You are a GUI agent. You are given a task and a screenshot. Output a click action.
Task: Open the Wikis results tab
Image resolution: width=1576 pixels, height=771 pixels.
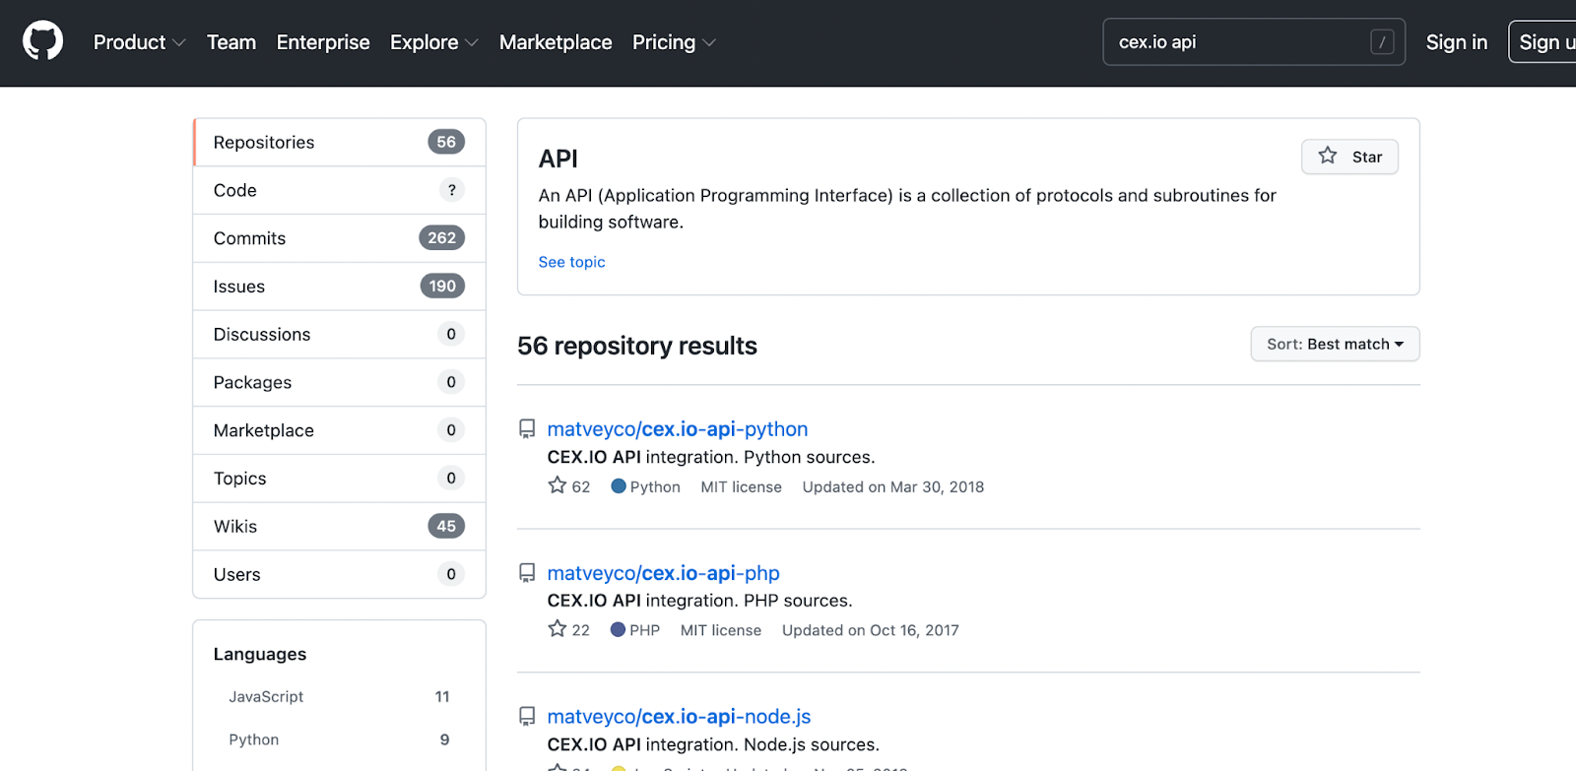[x=235, y=527]
